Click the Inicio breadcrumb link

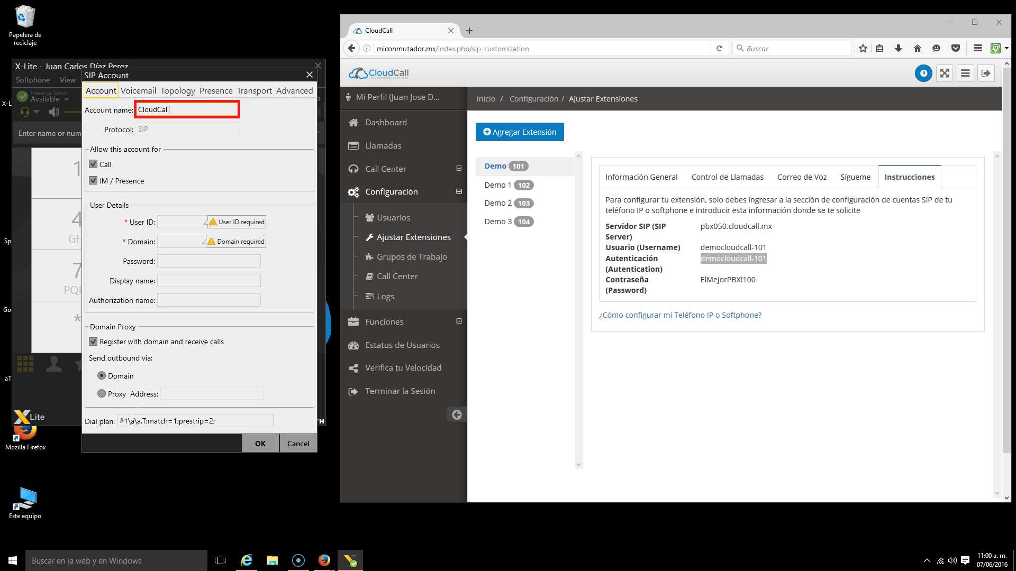coord(486,99)
